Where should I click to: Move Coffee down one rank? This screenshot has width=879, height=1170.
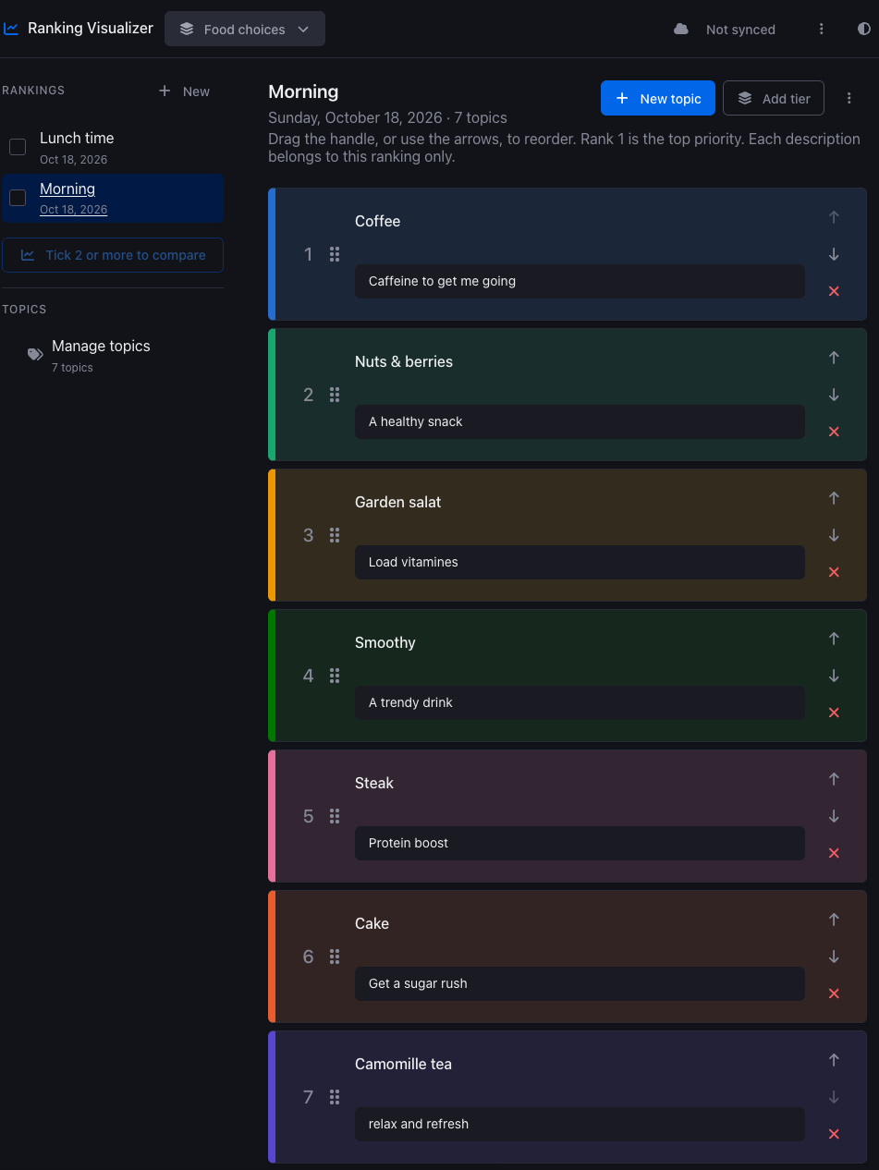[x=834, y=254]
